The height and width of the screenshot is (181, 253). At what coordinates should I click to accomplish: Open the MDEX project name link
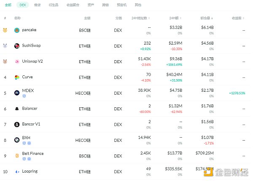click(x=28, y=90)
